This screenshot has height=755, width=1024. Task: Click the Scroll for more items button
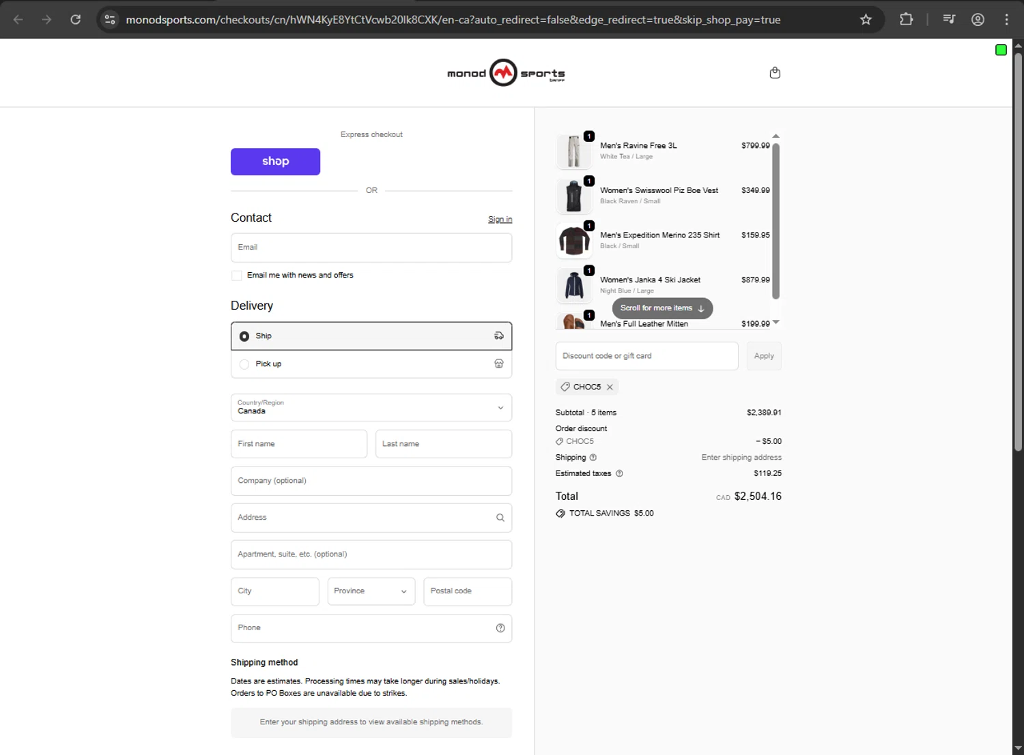click(x=662, y=308)
